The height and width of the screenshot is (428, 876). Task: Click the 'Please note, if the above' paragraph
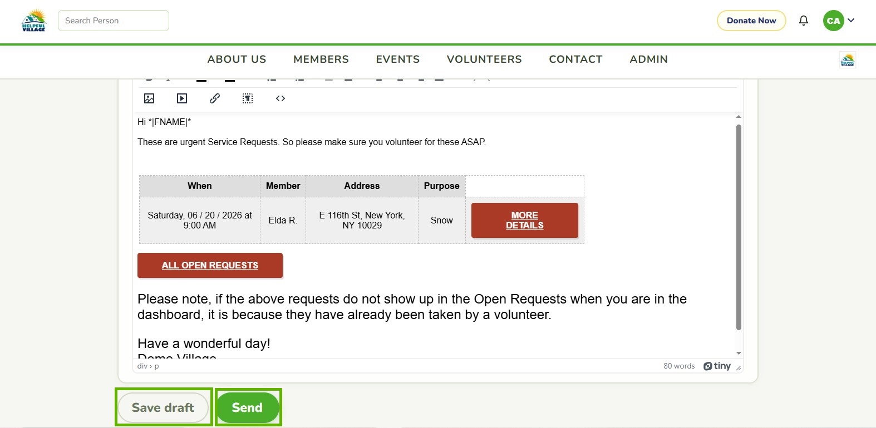(x=412, y=307)
